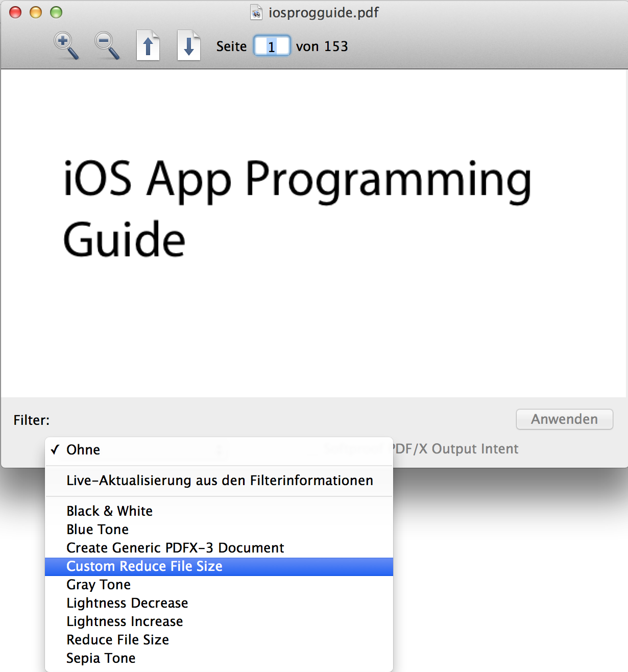Image resolution: width=628 pixels, height=672 pixels.
Task: Select the checked Ohne filter option
Action: point(219,450)
